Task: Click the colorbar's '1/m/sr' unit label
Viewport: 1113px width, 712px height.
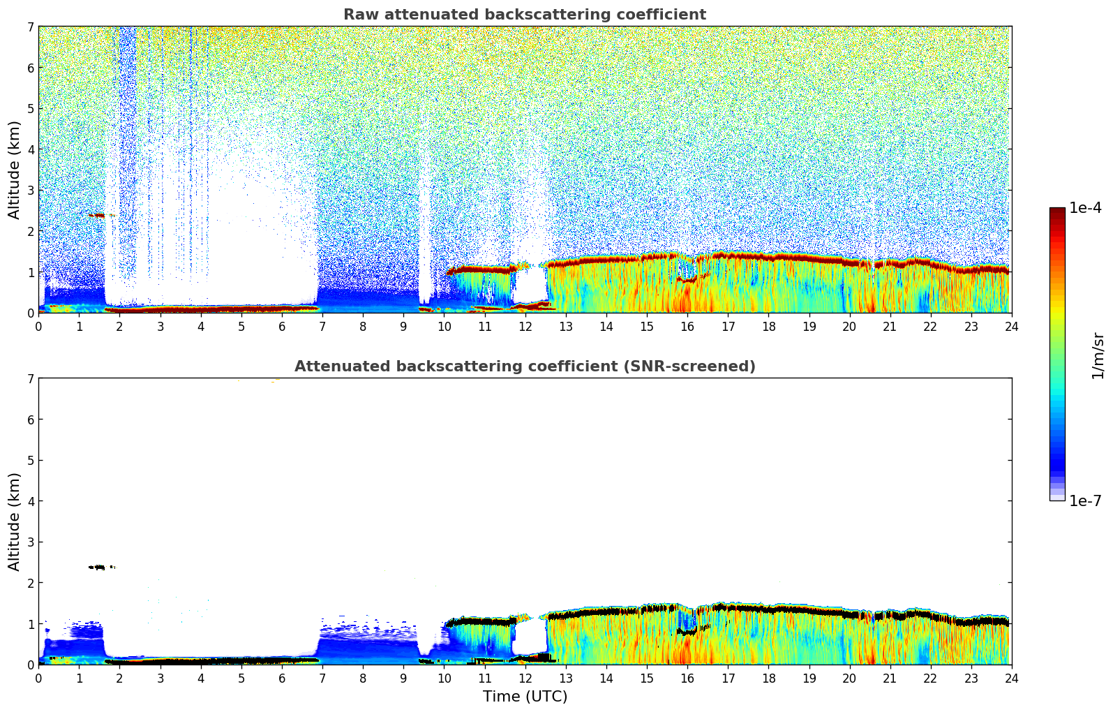Action: (1098, 355)
